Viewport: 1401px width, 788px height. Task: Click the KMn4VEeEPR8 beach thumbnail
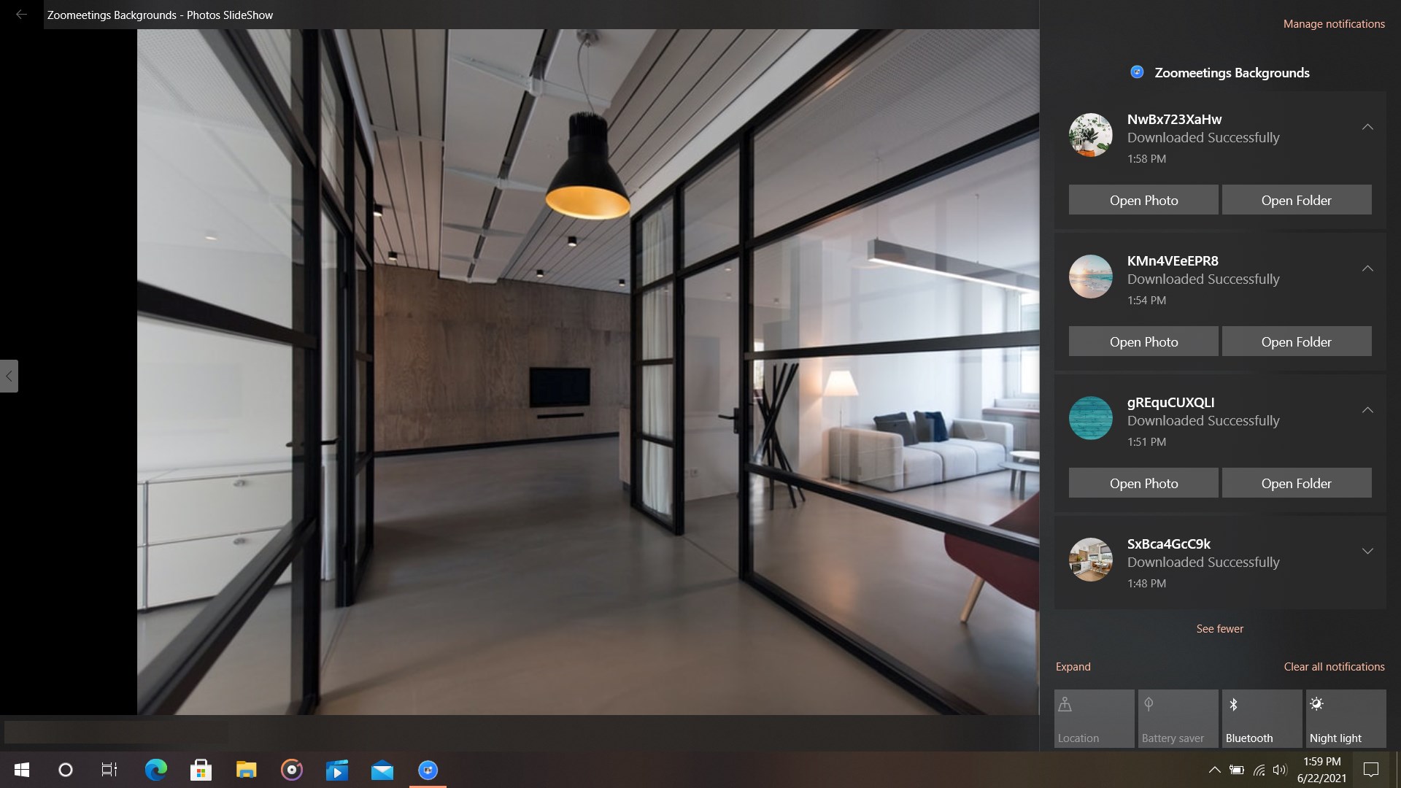coord(1090,277)
